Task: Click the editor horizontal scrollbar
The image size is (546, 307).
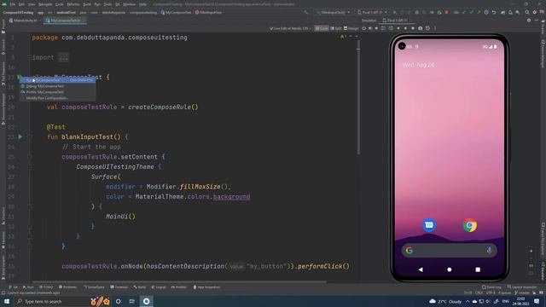Action: tap(179, 281)
